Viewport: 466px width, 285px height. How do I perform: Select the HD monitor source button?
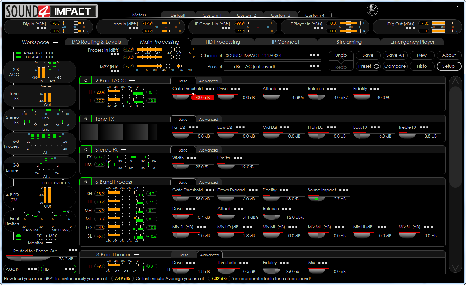pos(58,269)
